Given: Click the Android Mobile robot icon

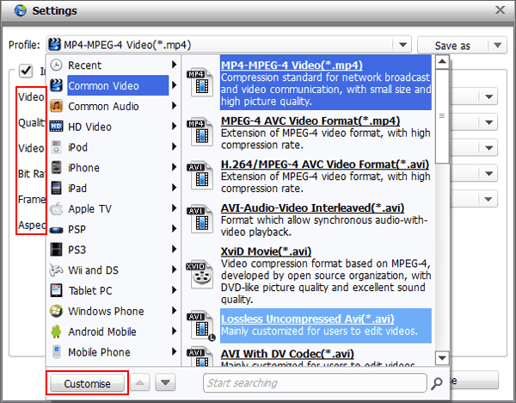Looking at the screenshot, I should pos(56,332).
